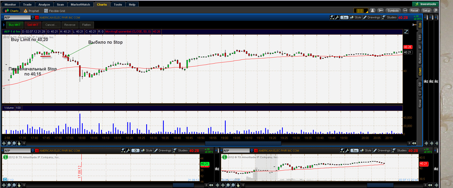Toggle the chart curve icon beside study header
Screen dimensions: 453x188
click(406, 31)
